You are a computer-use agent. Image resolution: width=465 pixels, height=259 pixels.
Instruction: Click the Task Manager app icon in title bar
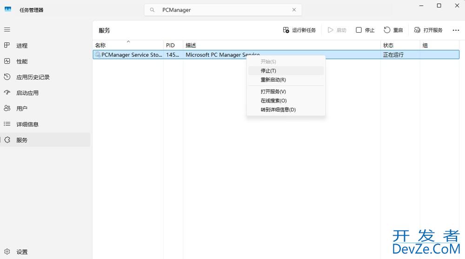(8, 9)
